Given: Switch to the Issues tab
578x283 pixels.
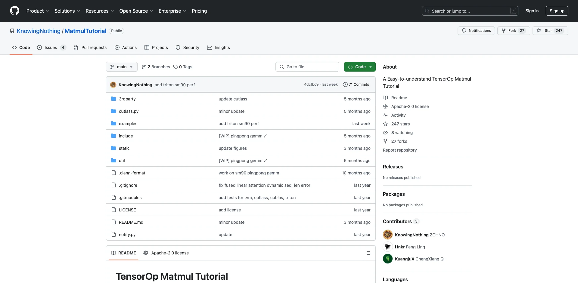Looking at the screenshot, I should [x=51, y=48].
